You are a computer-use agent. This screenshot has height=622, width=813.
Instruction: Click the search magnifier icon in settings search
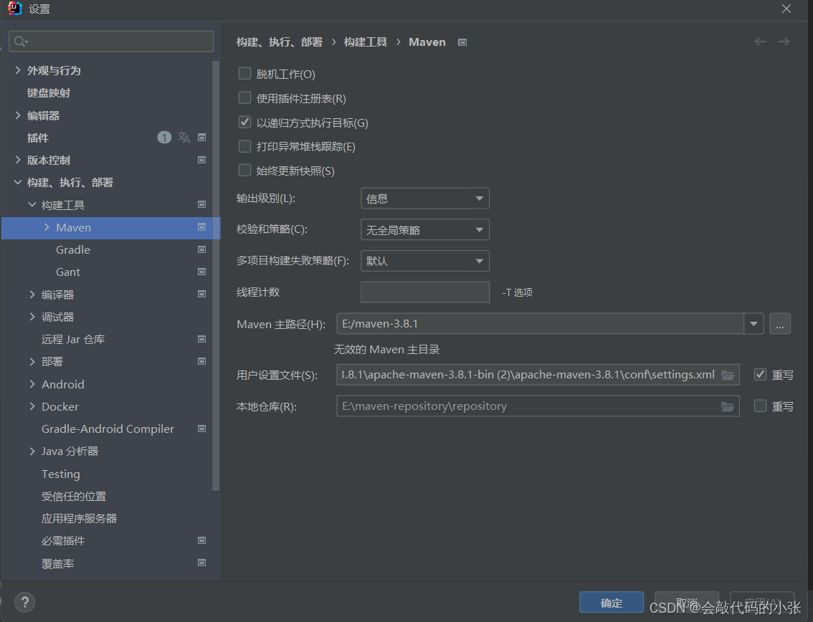click(x=21, y=42)
